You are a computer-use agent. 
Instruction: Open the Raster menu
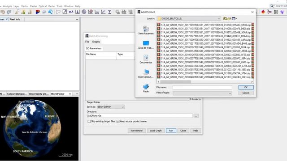pyautogui.click(x=33, y=6)
